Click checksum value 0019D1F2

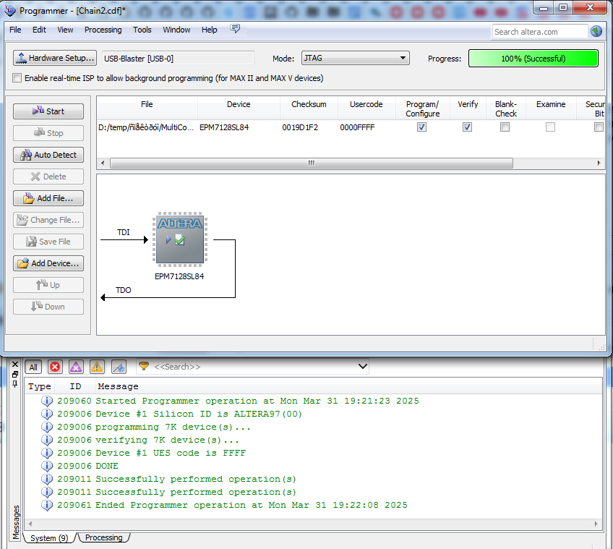(300, 127)
